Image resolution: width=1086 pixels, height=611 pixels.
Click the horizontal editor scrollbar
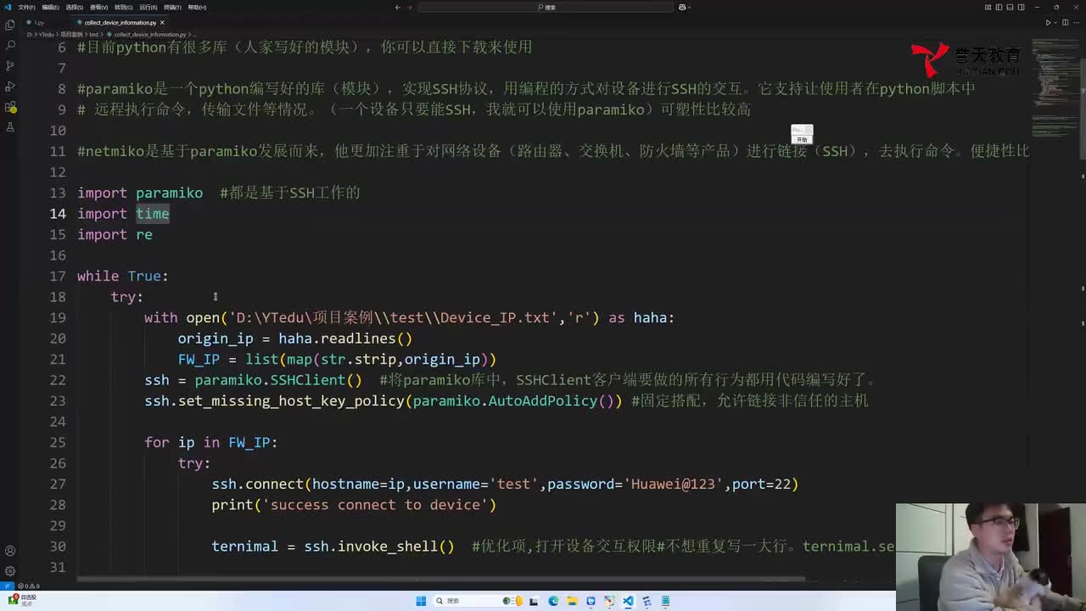click(441, 580)
